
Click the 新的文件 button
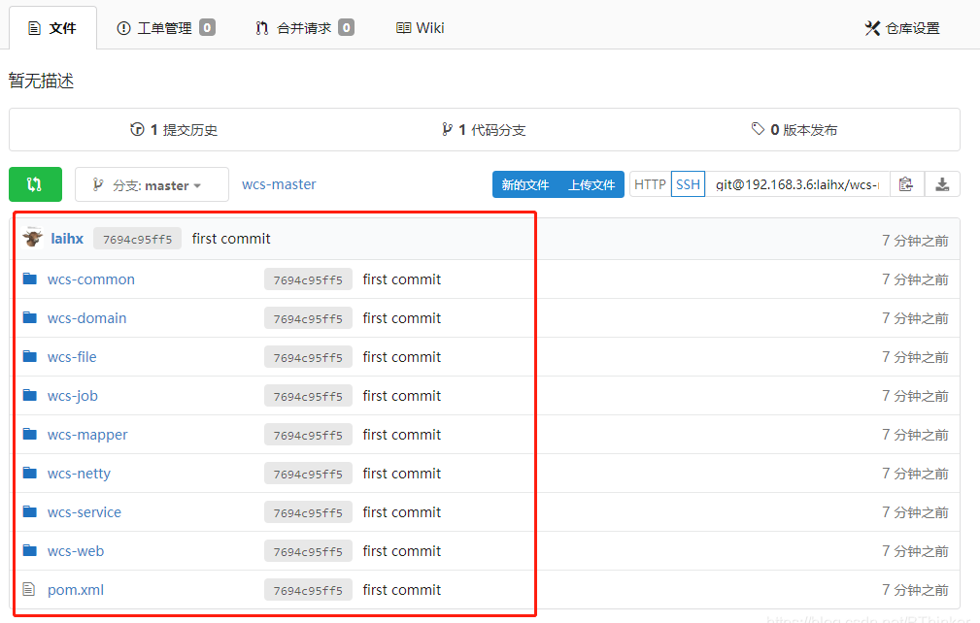(x=525, y=184)
